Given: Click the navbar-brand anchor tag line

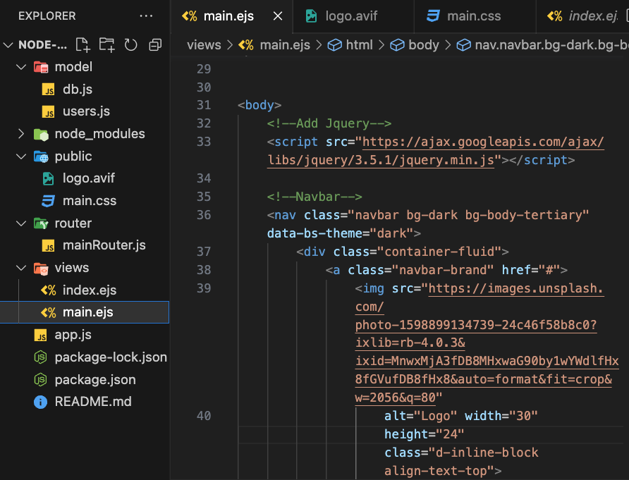Looking at the screenshot, I should click(446, 270).
